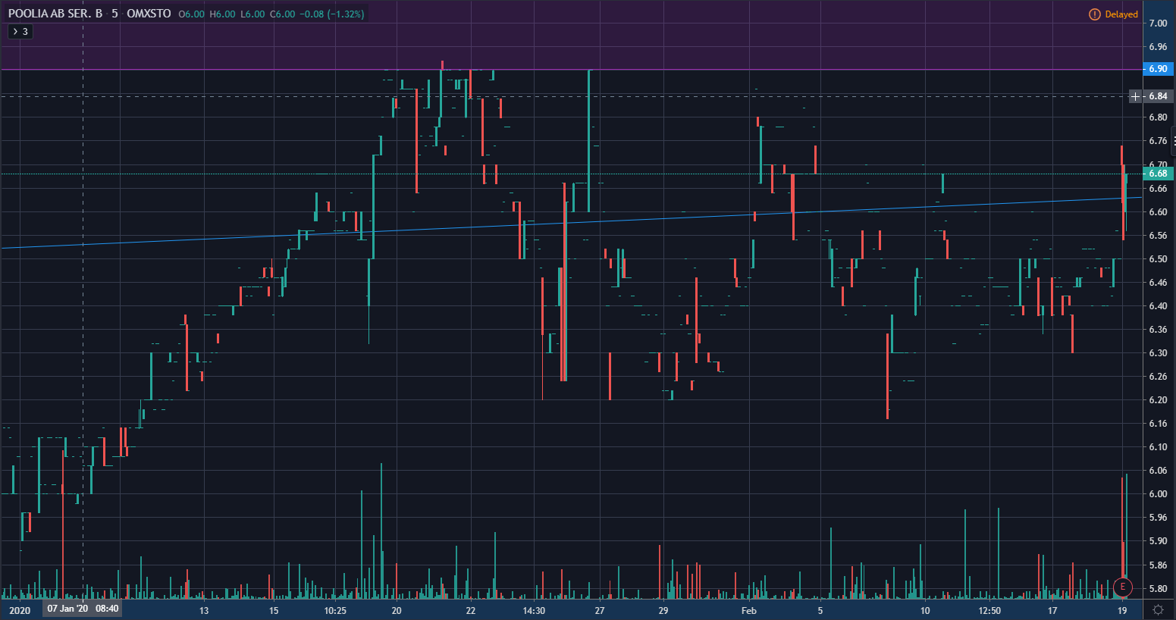This screenshot has width=1176, height=620.
Task: Click the C6.00 close value in legend
Action: [x=283, y=14]
